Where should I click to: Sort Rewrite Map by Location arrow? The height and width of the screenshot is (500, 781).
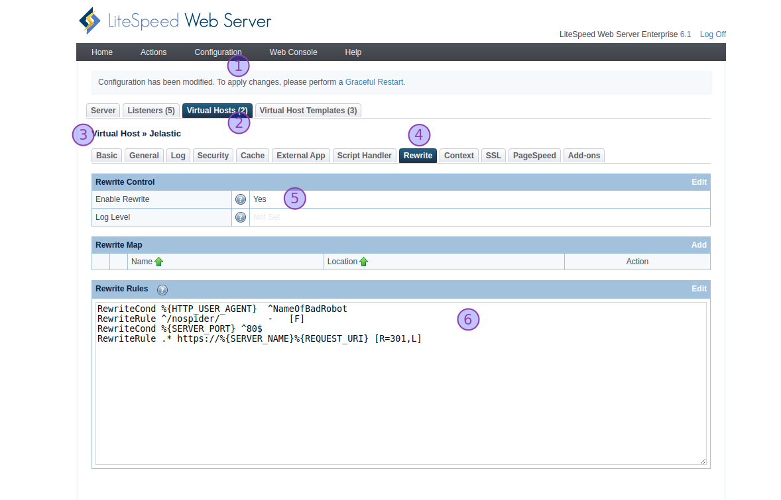click(x=363, y=262)
